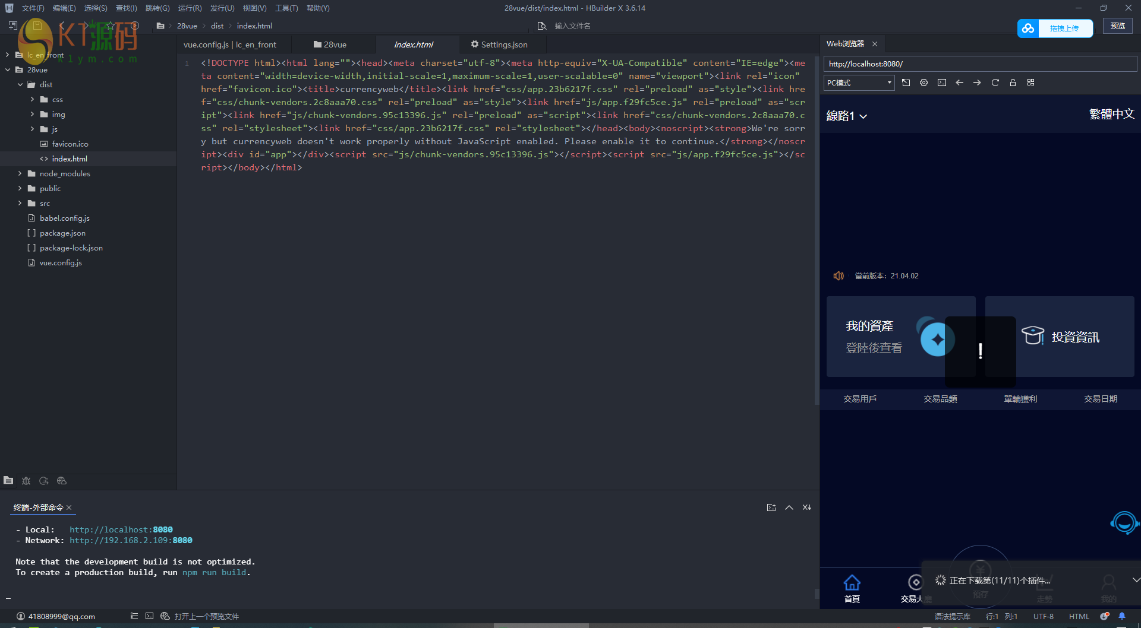Click the new terminal icon in terminal panel
1141x628 pixels.
click(771, 508)
